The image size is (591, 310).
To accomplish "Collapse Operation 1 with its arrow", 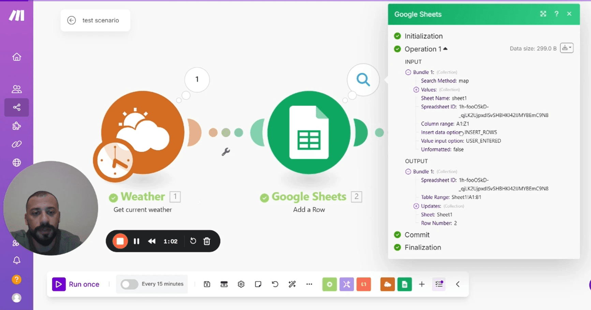I will (445, 49).
